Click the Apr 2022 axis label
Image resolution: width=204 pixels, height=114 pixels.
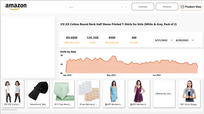67,75
